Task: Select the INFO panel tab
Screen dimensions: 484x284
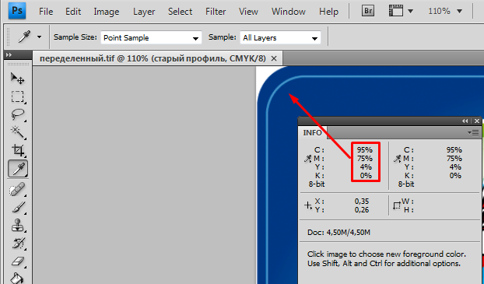Action: (x=312, y=133)
